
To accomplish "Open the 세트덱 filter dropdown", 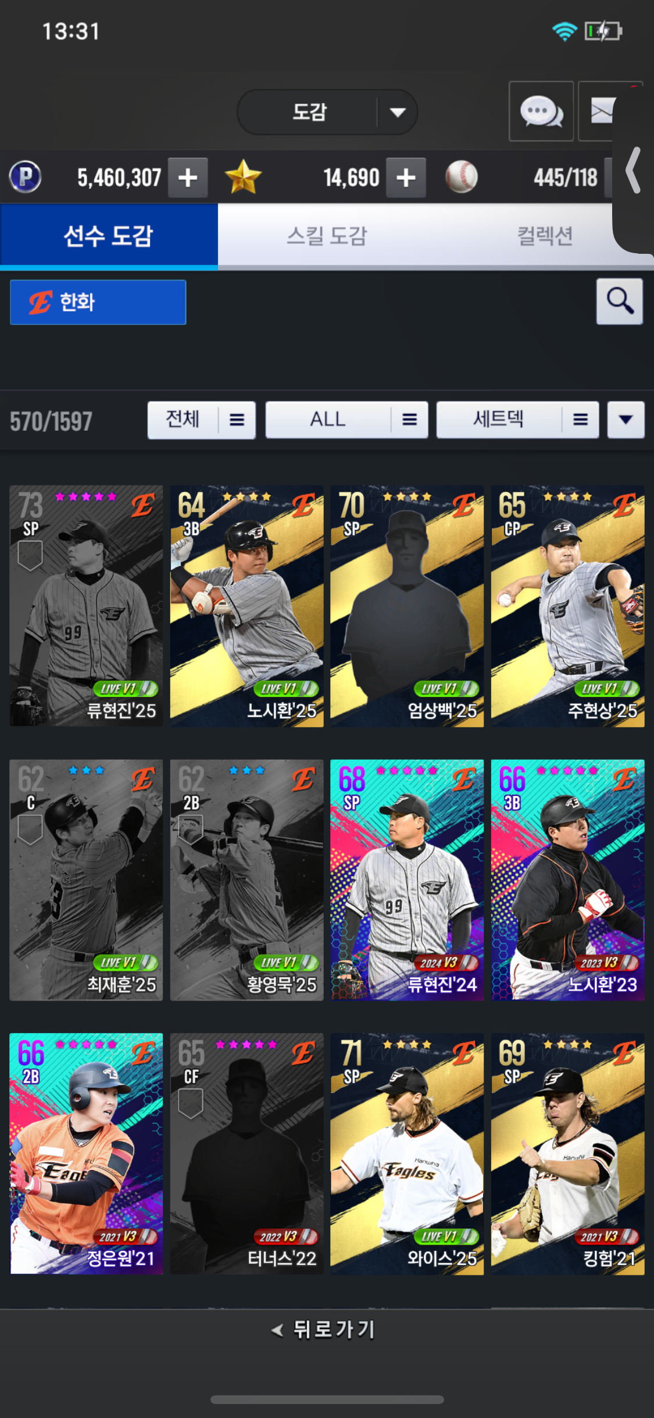I will pyautogui.click(x=518, y=420).
